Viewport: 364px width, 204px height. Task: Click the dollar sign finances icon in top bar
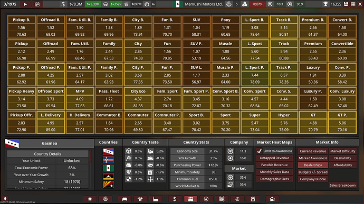click(63, 4)
